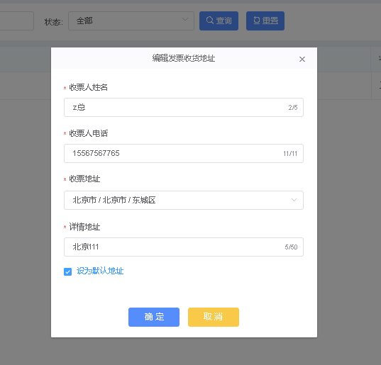Click the 收票地址 field label

click(x=84, y=179)
